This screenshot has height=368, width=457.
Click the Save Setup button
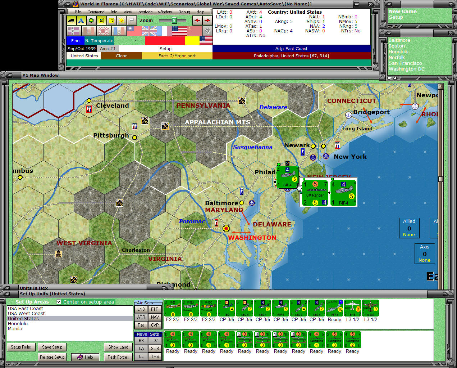coord(52,347)
